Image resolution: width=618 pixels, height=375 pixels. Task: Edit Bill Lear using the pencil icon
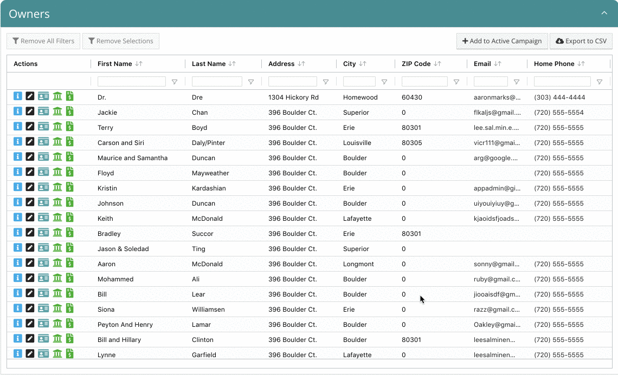(30, 293)
